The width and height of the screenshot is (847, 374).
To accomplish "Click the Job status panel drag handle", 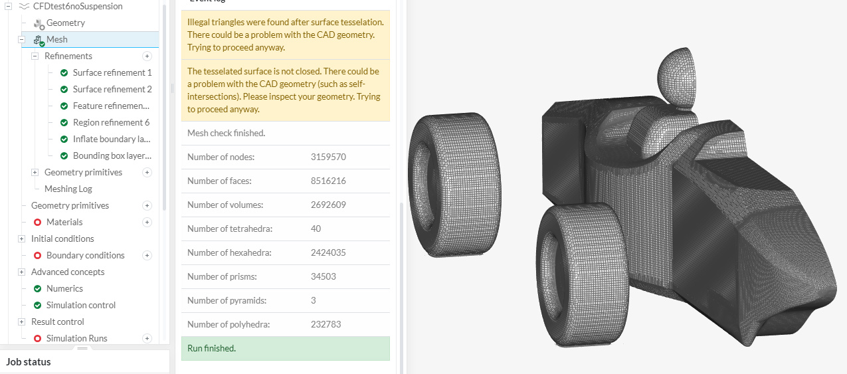I will point(82,347).
